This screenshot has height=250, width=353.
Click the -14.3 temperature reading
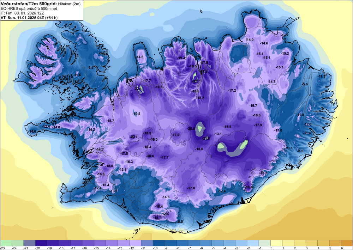pyautogui.click(x=100, y=149)
